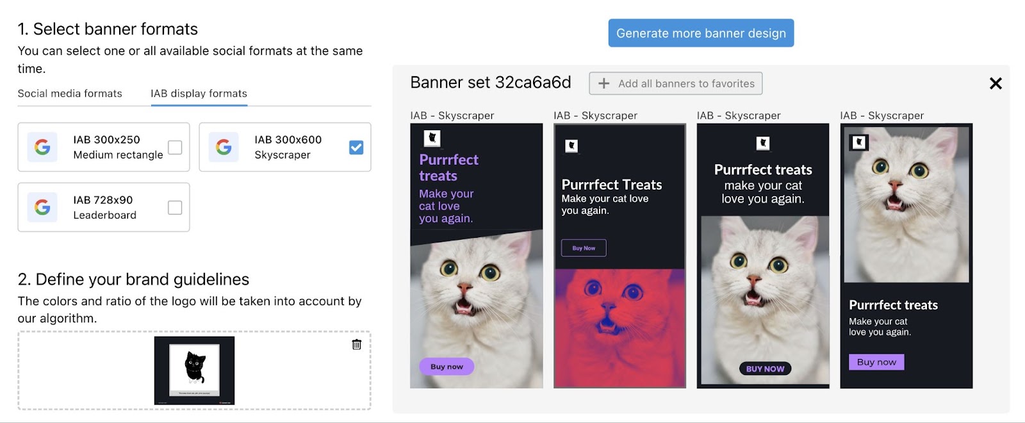The width and height of the screenshot is (1025, 423).
Task: Enable the IAB 300x250 Medium rectangle checkbox
Action: pos(175,147)
